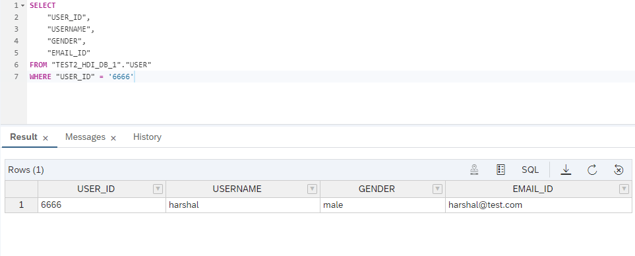This screenshot has width=635, height=256.
Task: Open the table detail view icon
Action: (500, 170)
